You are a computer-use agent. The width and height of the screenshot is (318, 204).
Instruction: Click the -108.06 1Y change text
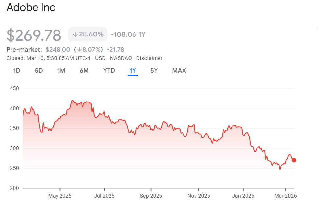(128, 34)
